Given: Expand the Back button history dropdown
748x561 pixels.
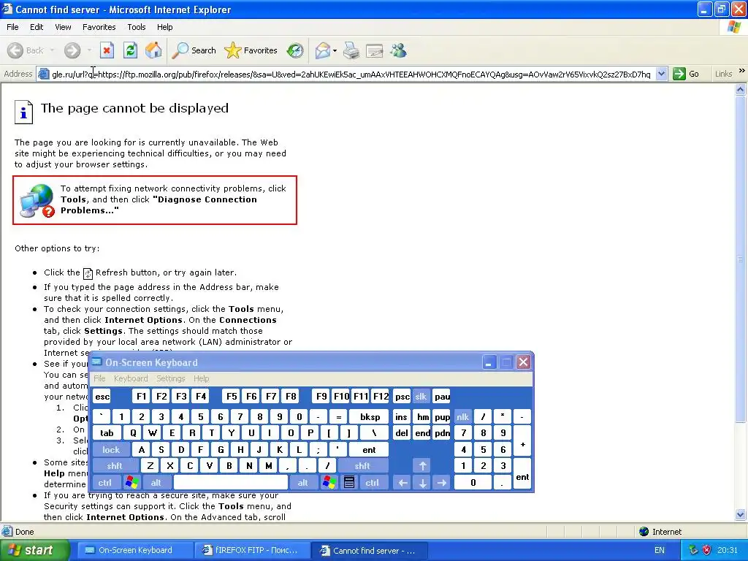Looking at the screenshot, I should 52,50.
